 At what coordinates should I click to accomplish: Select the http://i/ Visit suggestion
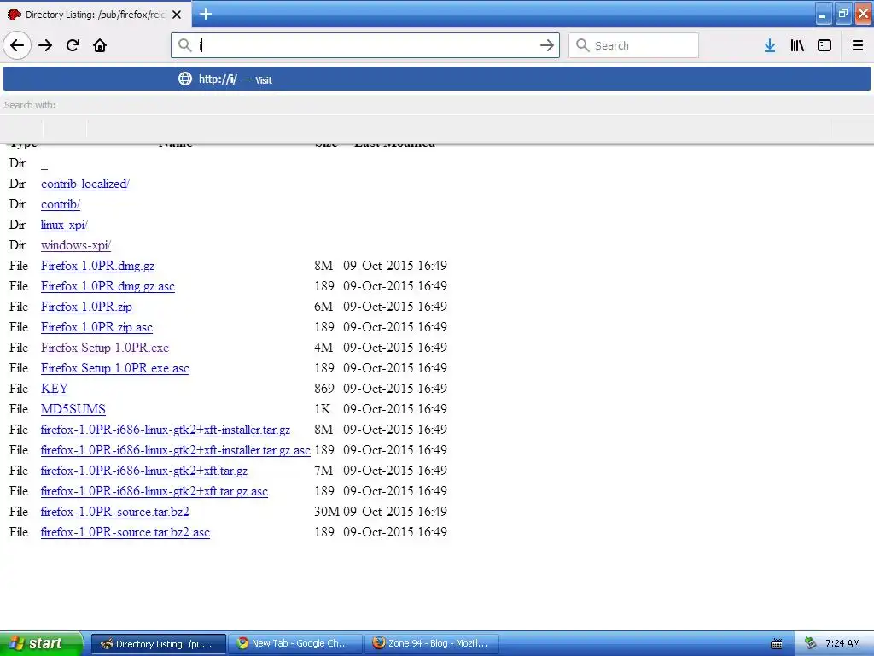point(437,79)
